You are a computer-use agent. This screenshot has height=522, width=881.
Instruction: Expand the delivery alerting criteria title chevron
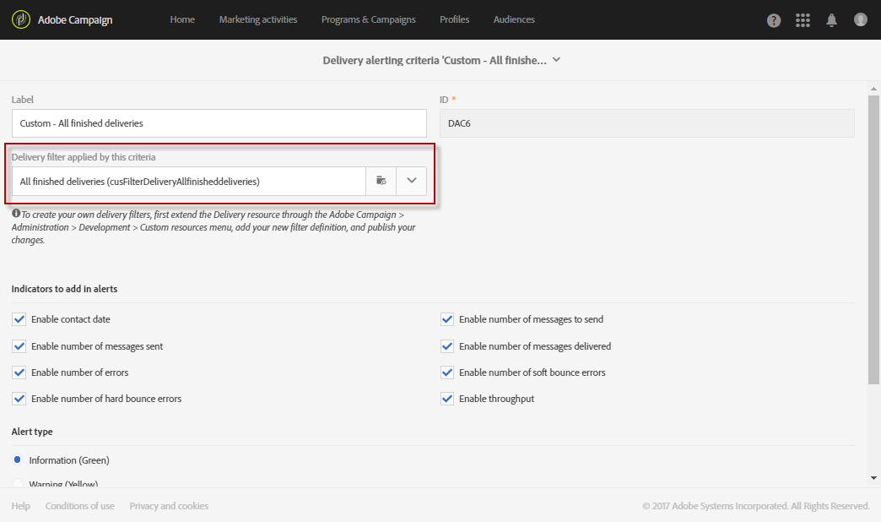[x=556, y=60]
